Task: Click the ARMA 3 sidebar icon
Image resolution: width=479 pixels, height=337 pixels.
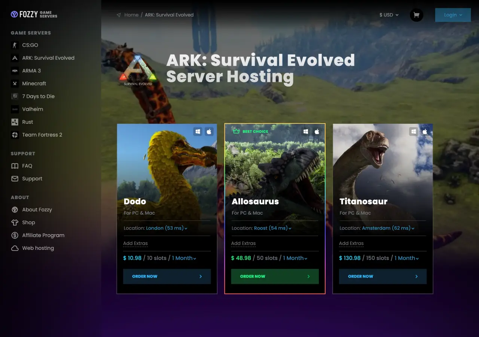Action: click(x=15, y=71)
